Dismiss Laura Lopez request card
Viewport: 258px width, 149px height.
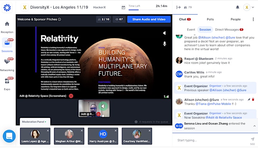(x=48, y=131)
